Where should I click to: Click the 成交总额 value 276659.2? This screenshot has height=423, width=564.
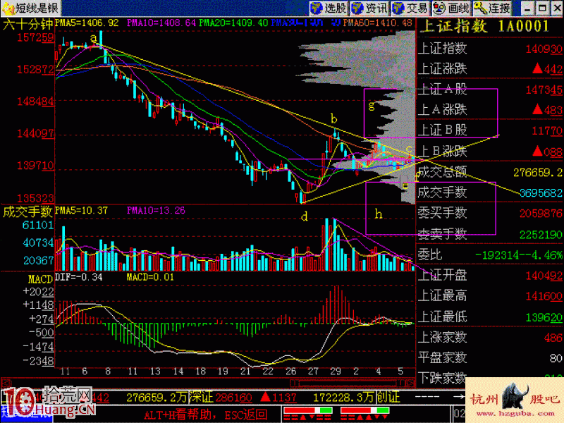pos(538,173)
